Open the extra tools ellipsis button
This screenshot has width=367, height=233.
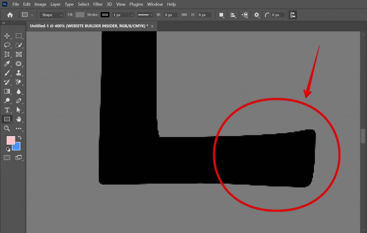point(19,129)
